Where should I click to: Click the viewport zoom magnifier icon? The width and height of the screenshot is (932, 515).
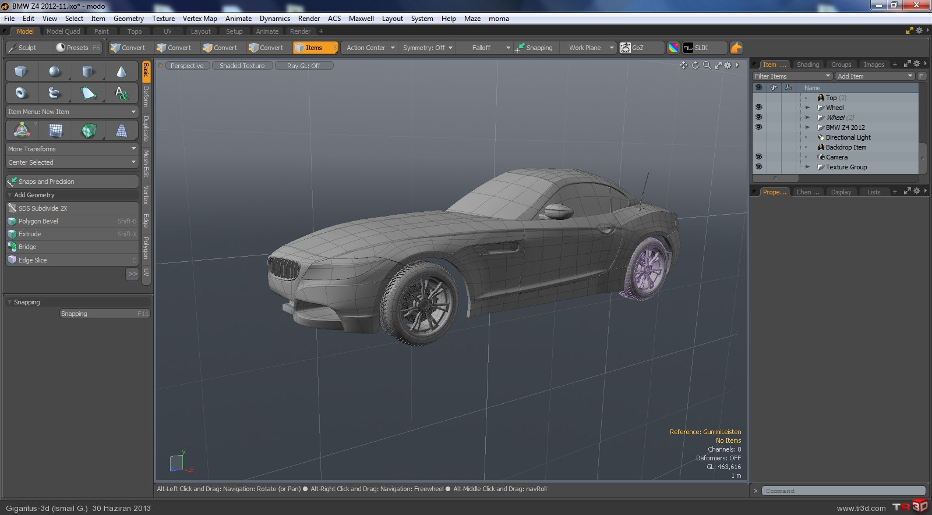[707, 65]
